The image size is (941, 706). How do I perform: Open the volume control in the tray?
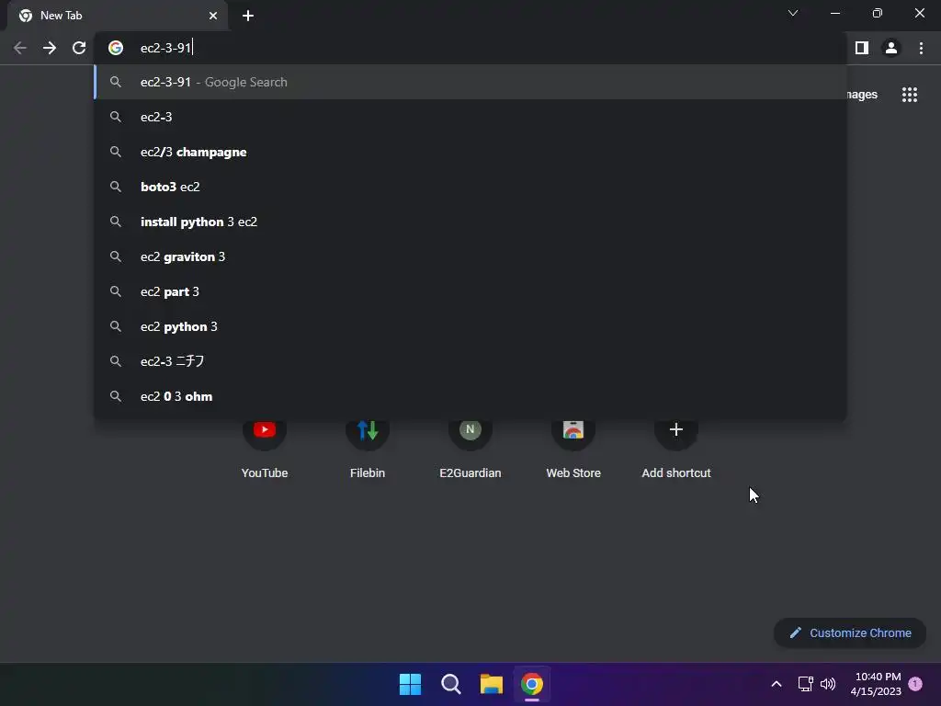(828, 684)
